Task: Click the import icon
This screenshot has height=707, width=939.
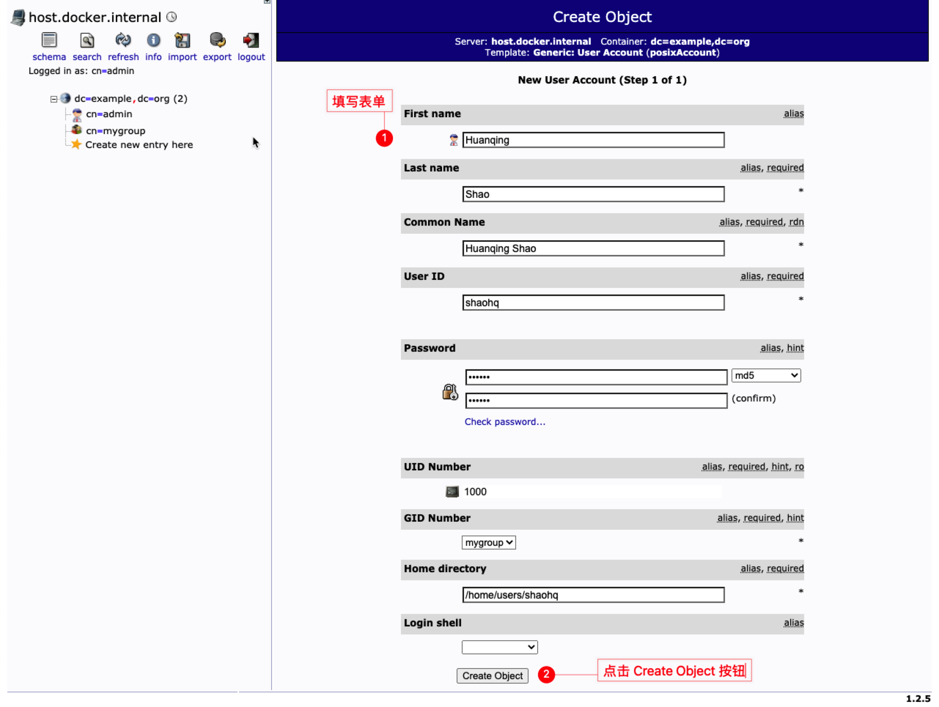Action: pos(182,40)
